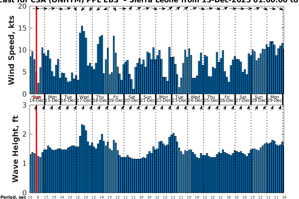Select the Tue 23-Dec date label
The height and width of the screenshot is (199, 299).
click(179, 99)
